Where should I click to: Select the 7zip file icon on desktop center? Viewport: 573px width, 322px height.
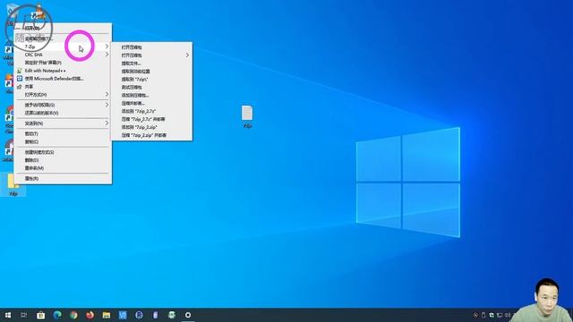pyautogui.click(x=247, y=117)
